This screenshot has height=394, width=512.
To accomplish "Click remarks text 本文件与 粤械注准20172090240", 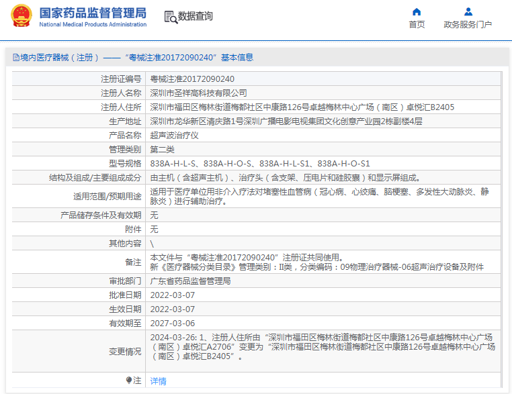I will coord(247,258).
